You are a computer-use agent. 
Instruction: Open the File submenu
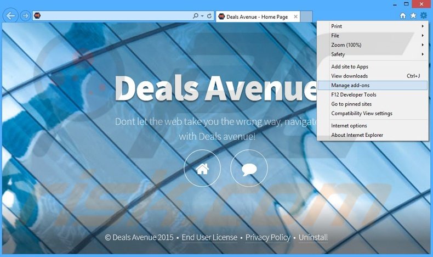(373, 35)
